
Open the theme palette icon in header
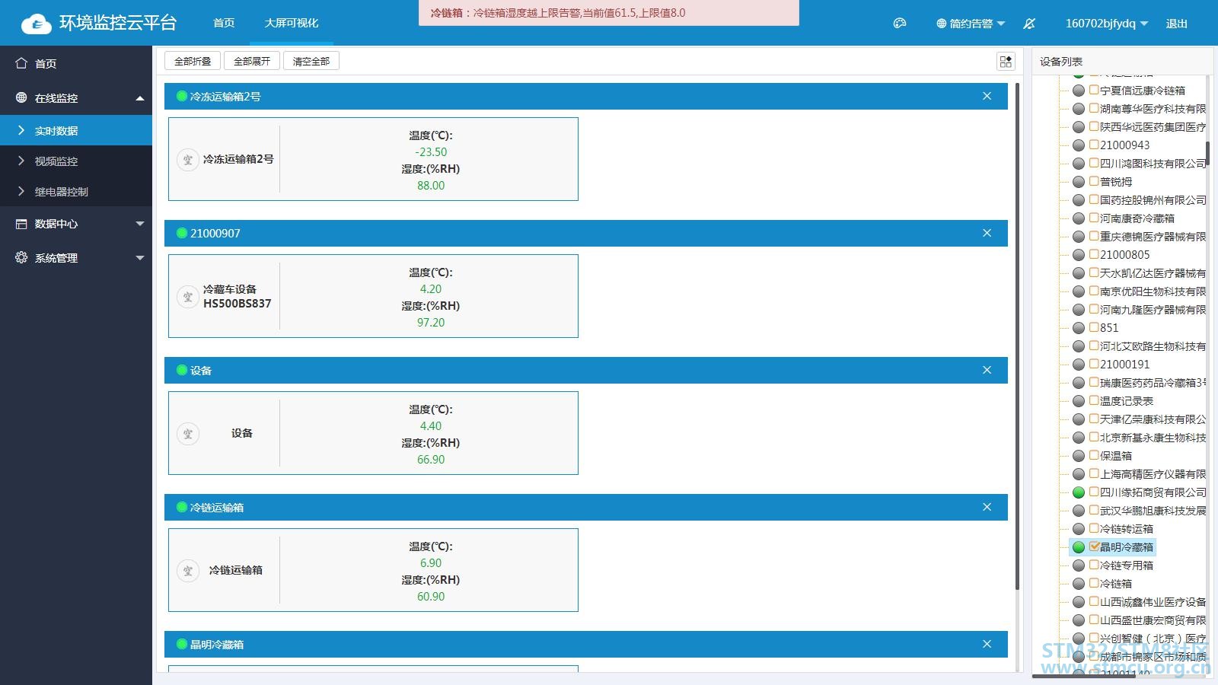click(x=900, y=24)
